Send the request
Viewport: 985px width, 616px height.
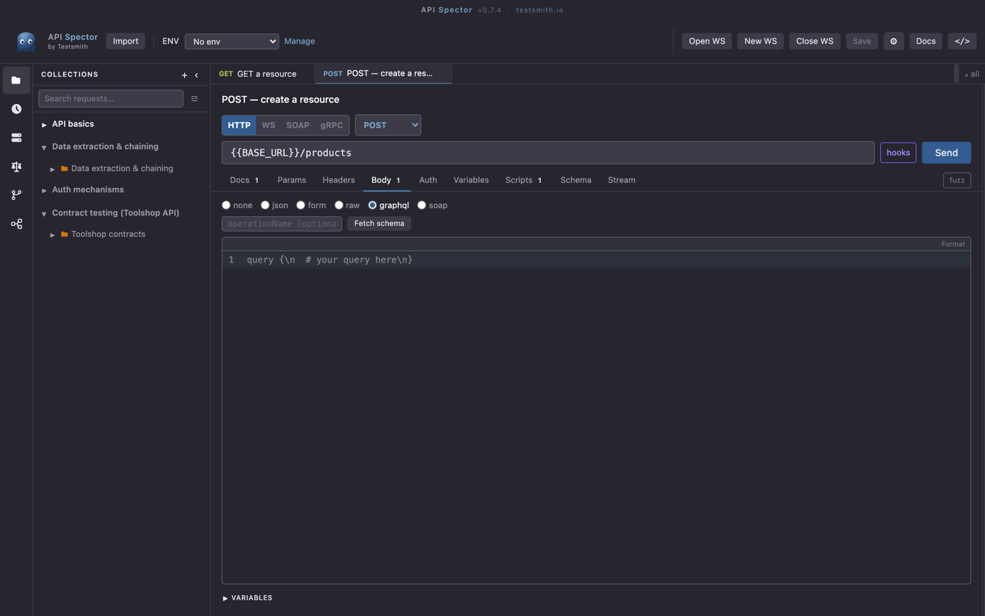(946, 153)
